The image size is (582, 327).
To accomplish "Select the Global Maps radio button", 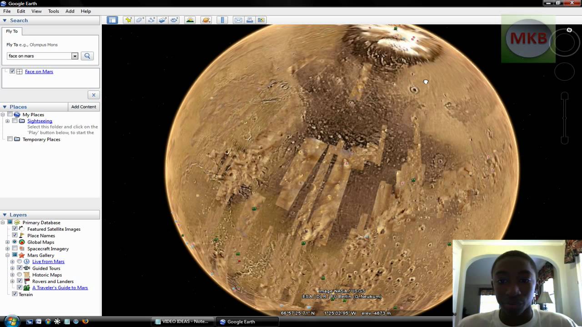I will pyautogui.click(x=14, y=242).
